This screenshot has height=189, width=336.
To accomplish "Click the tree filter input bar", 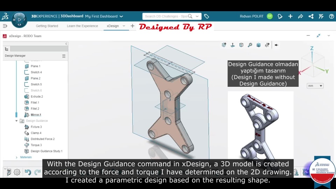I will (39, 49).
